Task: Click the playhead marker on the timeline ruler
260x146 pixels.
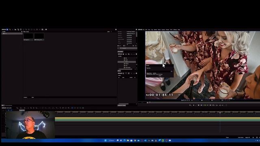Action: coord(220,113)
